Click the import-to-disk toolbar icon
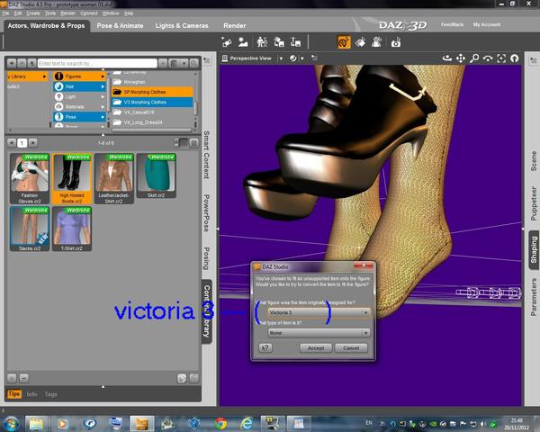 coord(295,42)
